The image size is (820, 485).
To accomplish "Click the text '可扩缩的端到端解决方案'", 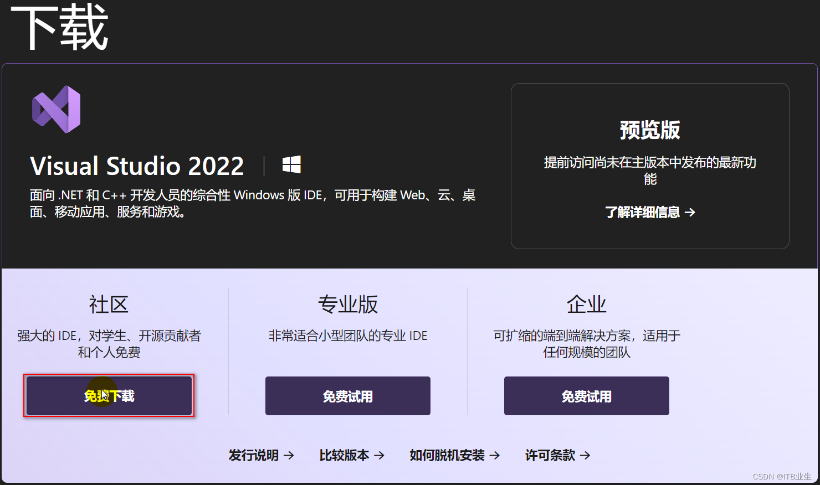I will click(561, 336).
